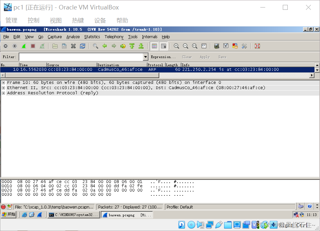The width and height of the screenshot is (320, 231).
Task: Jump to the first packet icon
Action: [x=132, y=46]
